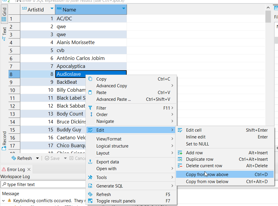Open the ArtistId column filter dropdown arrow
Screen dimensions: 278x206
tap(51, 9)
